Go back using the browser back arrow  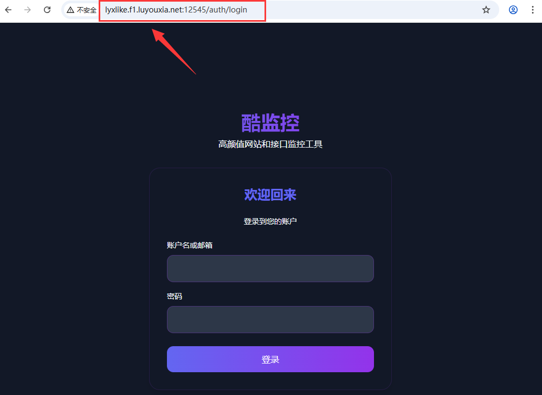(8, 10)
